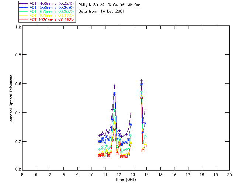Click the x-axis tick label 16

tap(174, 175)
